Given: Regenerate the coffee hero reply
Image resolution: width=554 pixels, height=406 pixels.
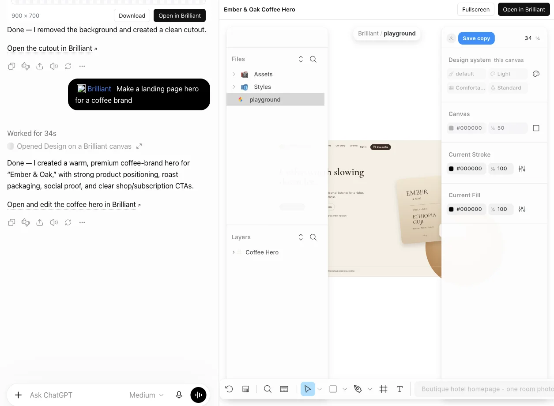Looking at the screenshot, I should pyautogui.click(x=68, y=222).
